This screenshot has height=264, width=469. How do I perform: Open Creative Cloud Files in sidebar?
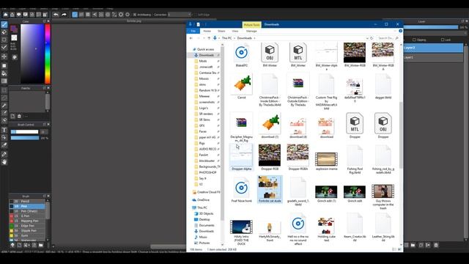click(x=207, y=192)
